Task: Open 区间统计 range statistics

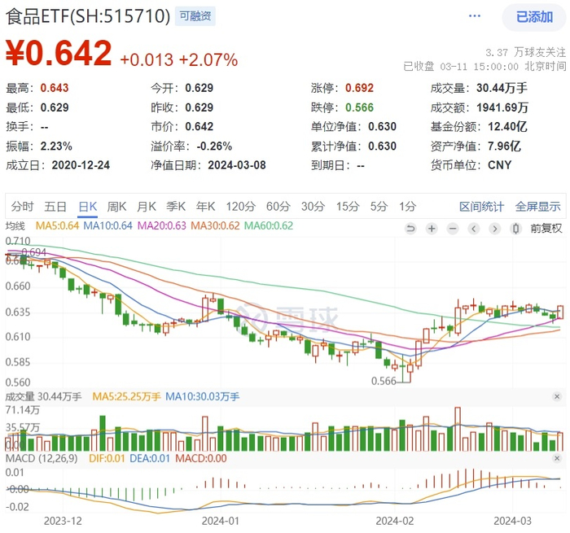Action: [482, 207]
